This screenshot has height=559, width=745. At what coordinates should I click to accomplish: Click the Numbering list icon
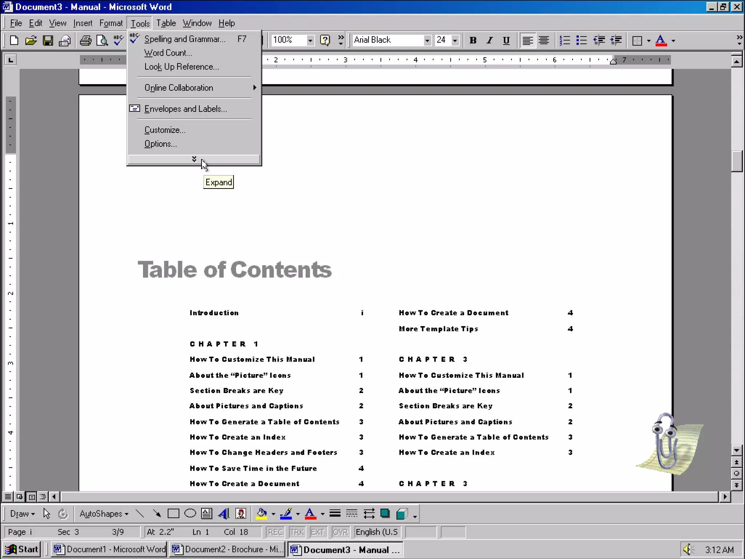coord(565,40)
